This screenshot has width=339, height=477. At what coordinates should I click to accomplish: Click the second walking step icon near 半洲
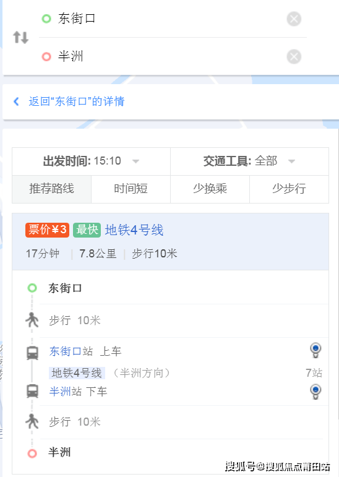tap(32, 421)
